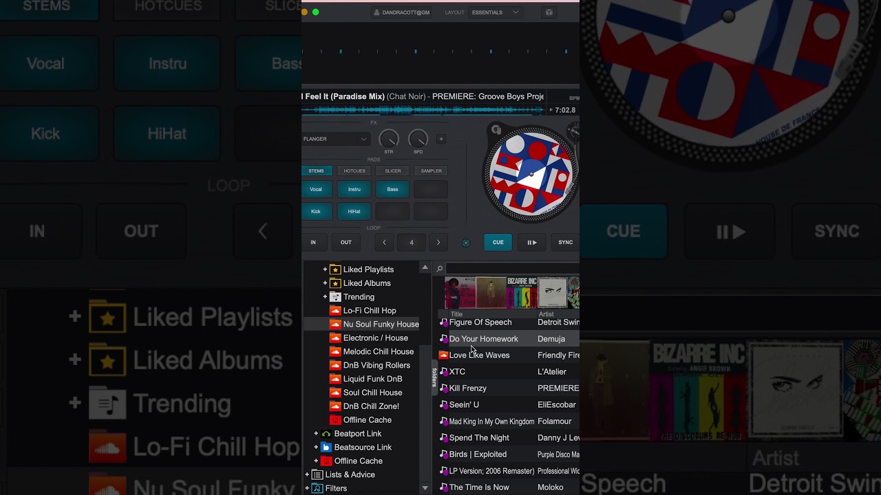Screen dimensions: 881x495
Task: Click the SPD effect knob
Action: coord(418,139)
